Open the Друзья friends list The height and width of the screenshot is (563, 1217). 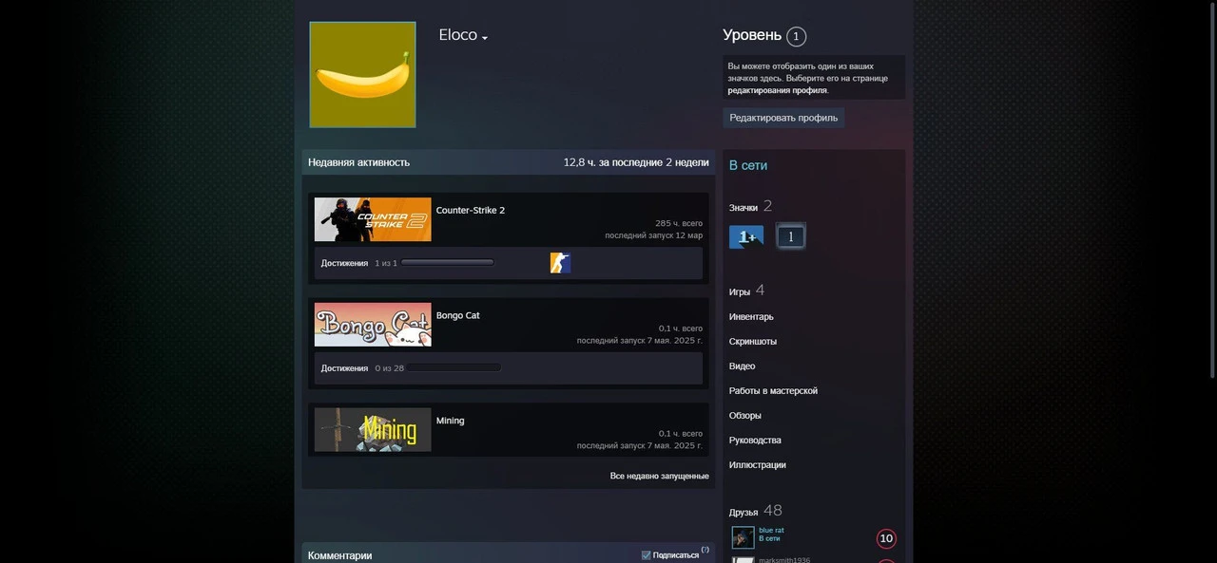(x=744, y=512)
